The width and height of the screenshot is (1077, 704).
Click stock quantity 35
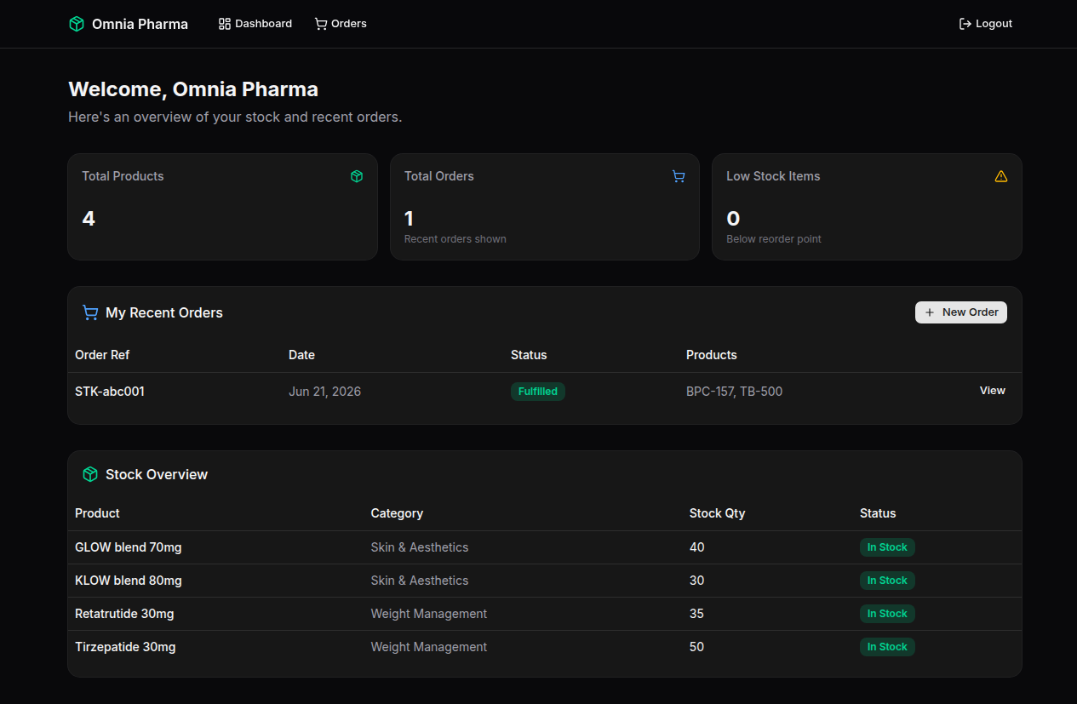(x=697, y=614)
